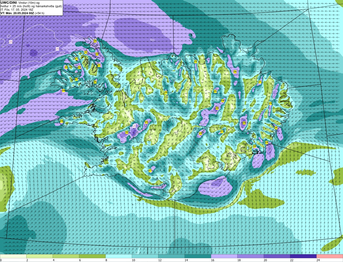Click the 4–6 m/s green legend swatch
The height and width of the screenshot is (262, 343).
66,256
